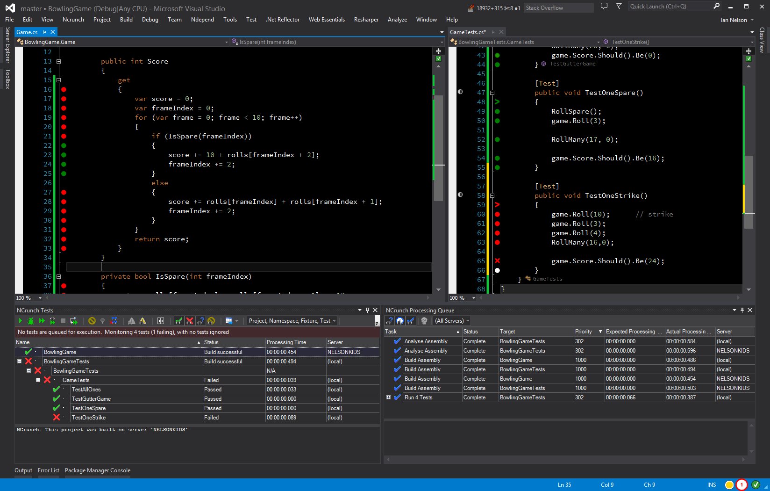Click the Game.cs editor vertical scrollbar thumb

pos(438,148)
